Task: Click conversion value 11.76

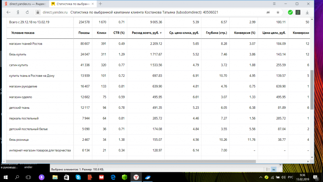Action: pos(251,140)
